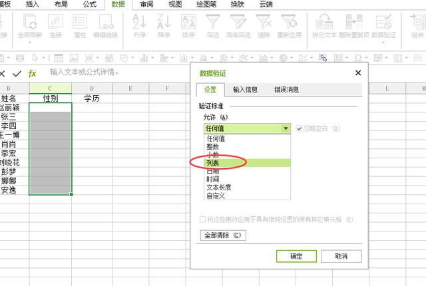The image size is (426, 286).
Task: Toggle the 忽略空白 ignore blank checkbox
Action: 299,128
